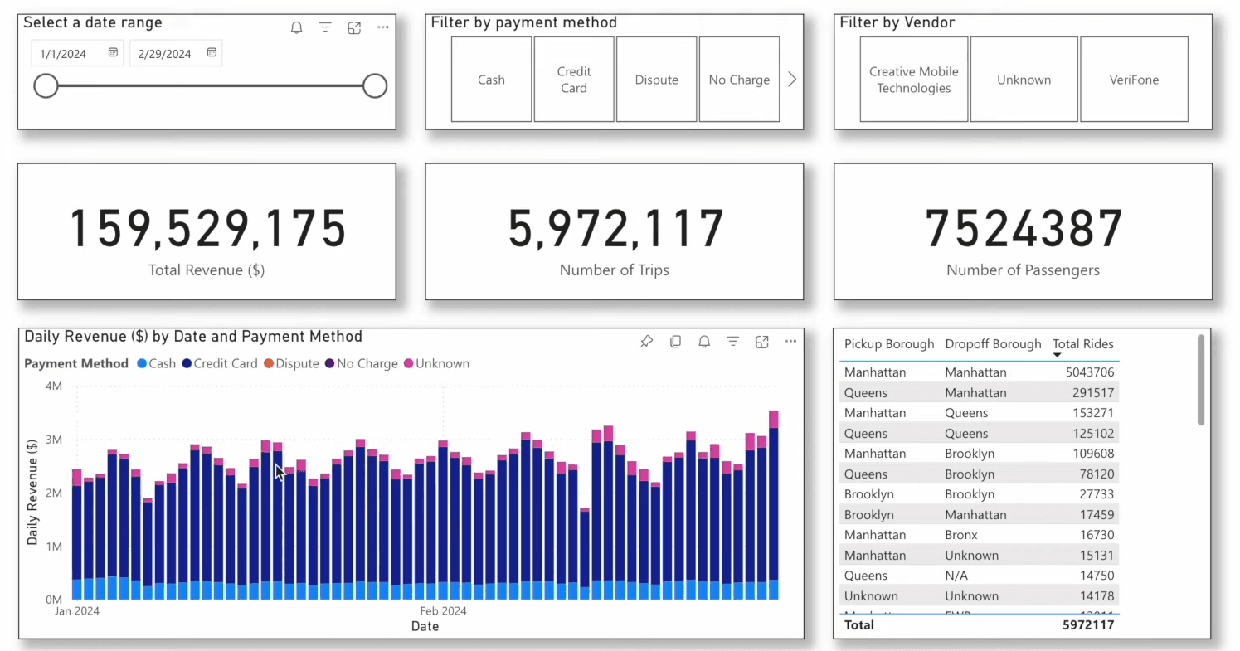Open focus mode for the date range slicer

click(354, 27)
